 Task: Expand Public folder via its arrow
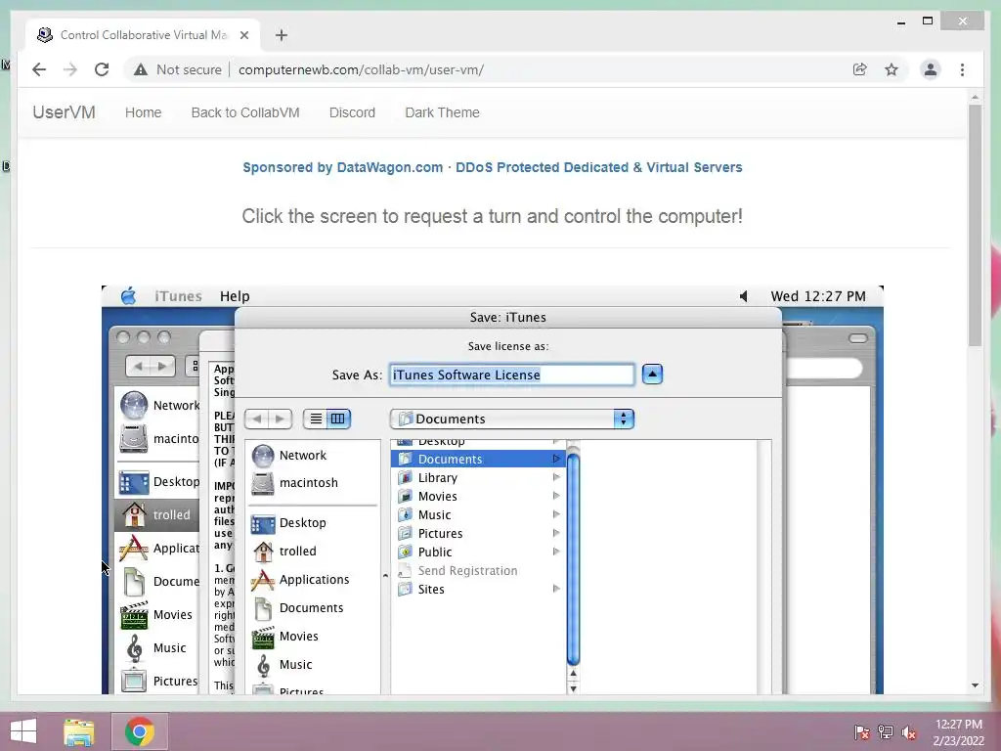(556, 552)
